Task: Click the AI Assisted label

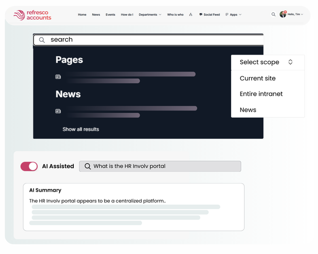Action: tap(58, 166)
